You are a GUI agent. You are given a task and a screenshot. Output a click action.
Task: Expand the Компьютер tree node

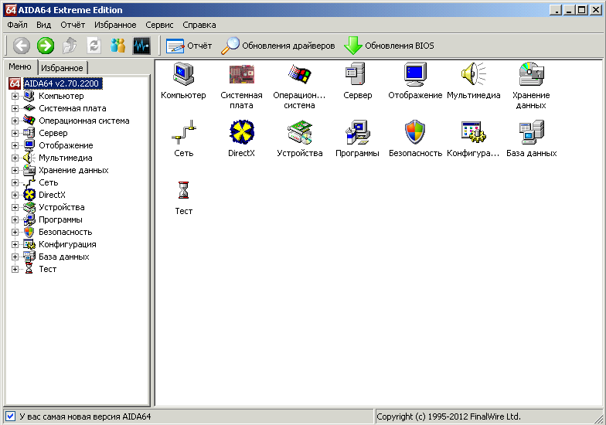tap(15, 96)
